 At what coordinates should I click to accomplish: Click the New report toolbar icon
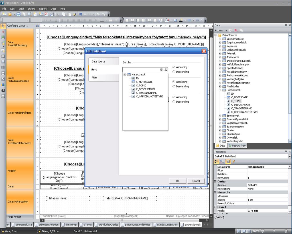(x=5, y=14)
